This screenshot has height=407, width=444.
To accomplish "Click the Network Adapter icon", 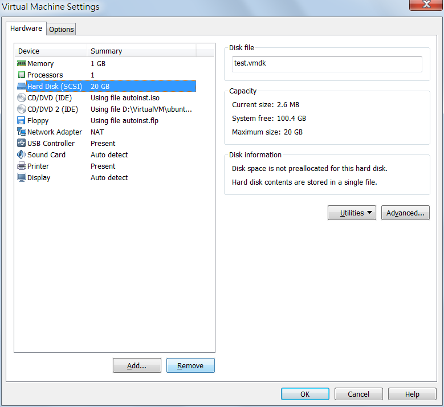I will coord(22,132).
